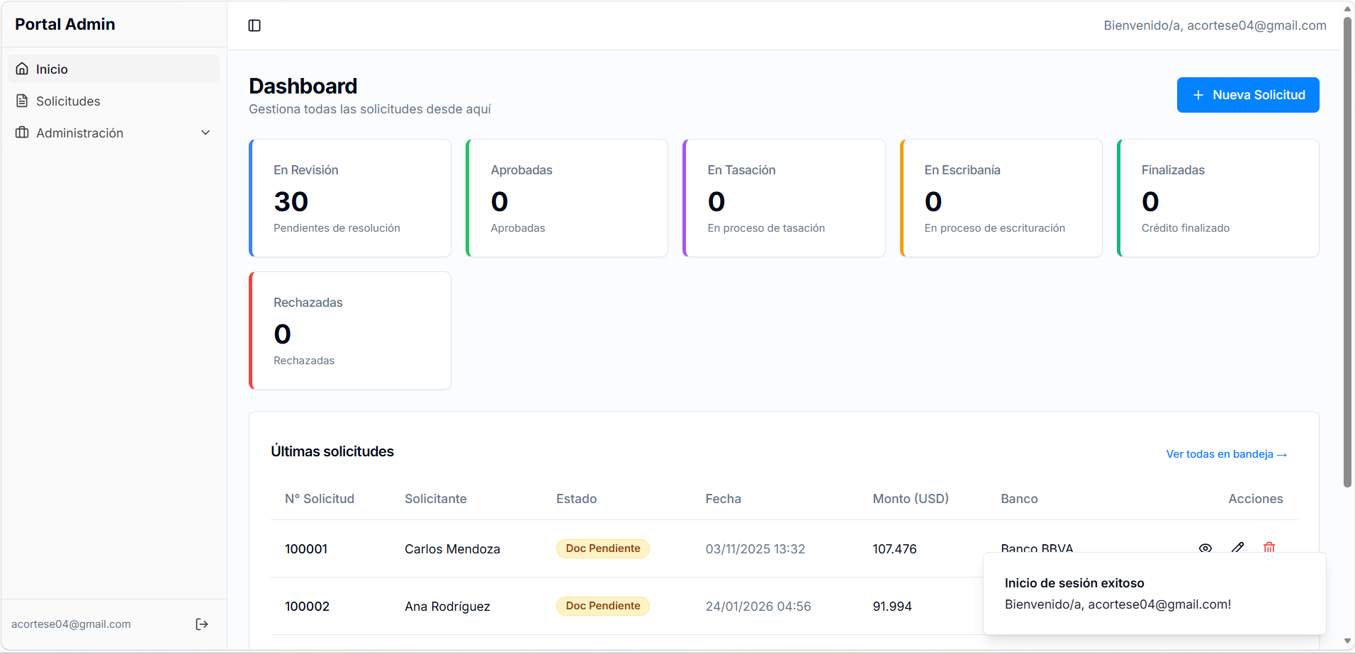The image size is (1355, 654).
Task: Toggle the sidebar collapse icon
Action: (x=254, y=26)
